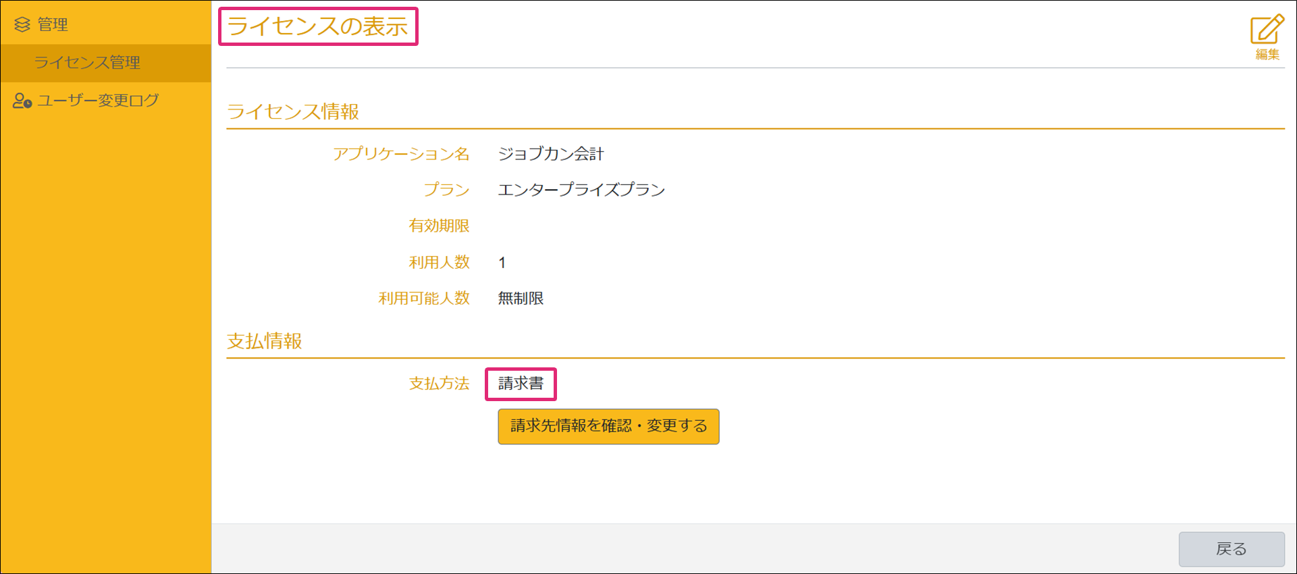The width and height of the screenshot is (1297, 574).
Task: Click the 利用人数 value 1
Action: tap(502, 263)
